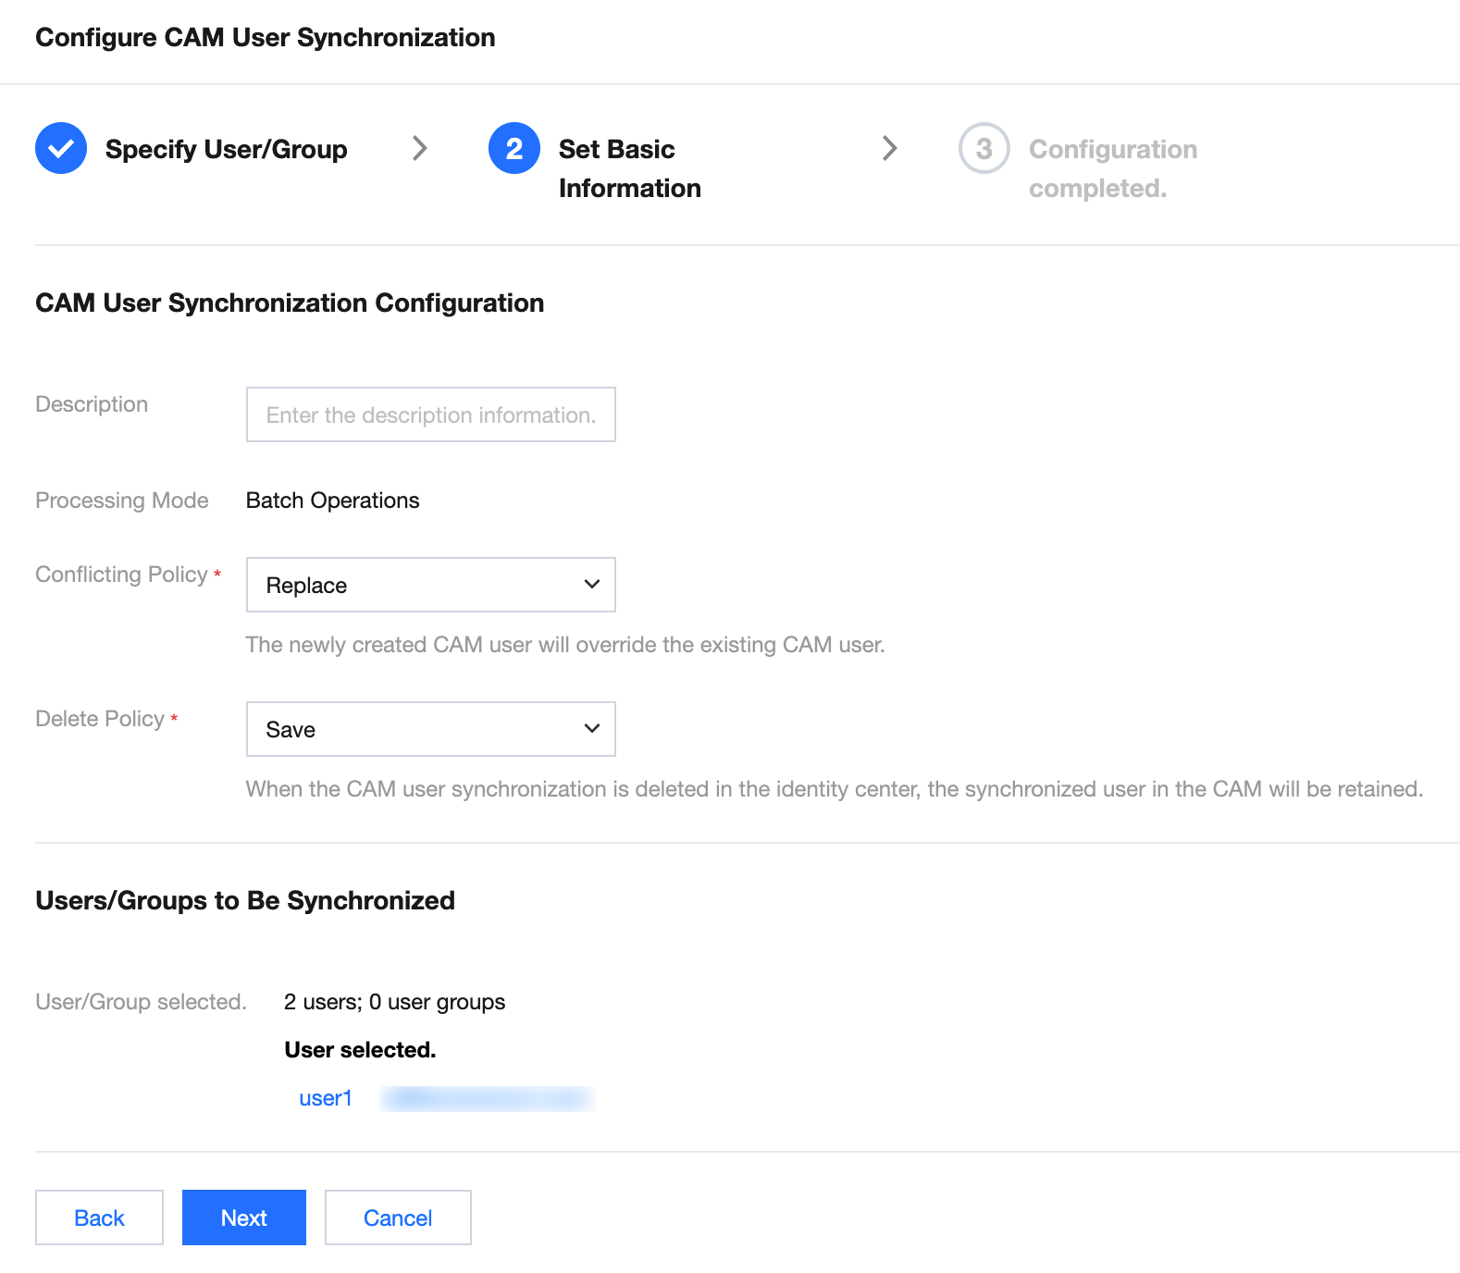Image resolution: width=1460 pixels, height=1273 pixels.
Task: Click the completed step checkmark icon
Action: (61, 148)
